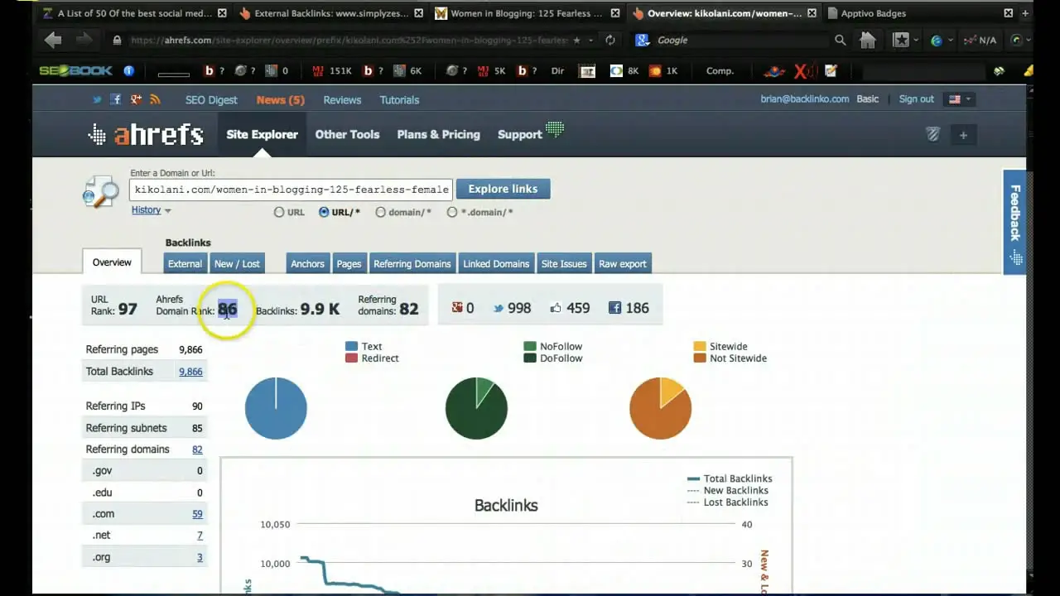Screen dimensions: 1060x596
Task: Switch to the New / Lost tab
Action: 237,264
